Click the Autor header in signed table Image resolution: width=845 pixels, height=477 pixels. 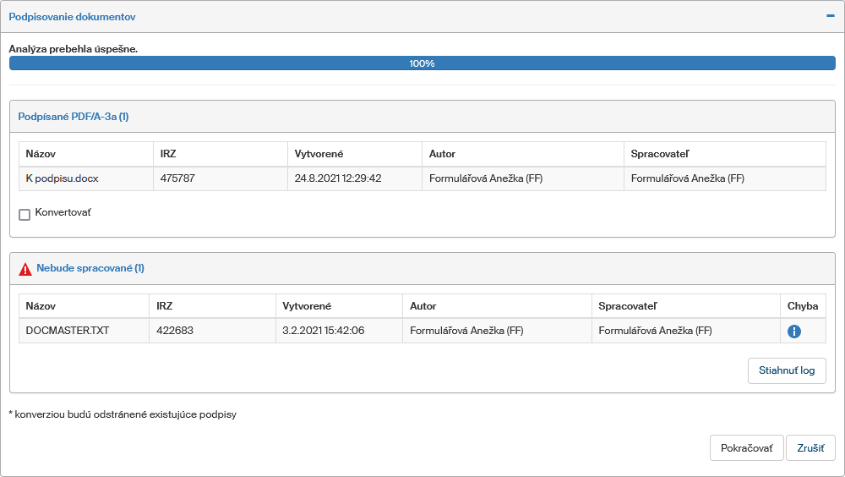coord(442,154)
